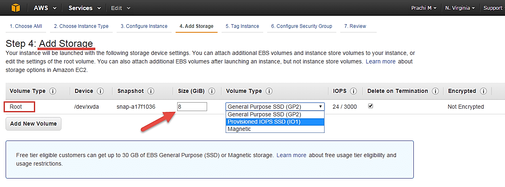The image size is (505, 187).
Task: Switch to 6. Configure Security Group tab
Action: pos(302,26)
